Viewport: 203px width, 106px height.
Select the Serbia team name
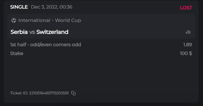(19, 32)
